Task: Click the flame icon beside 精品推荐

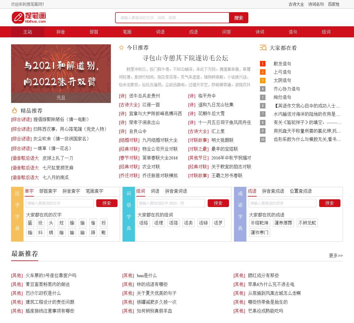Action: click(14, 111)
